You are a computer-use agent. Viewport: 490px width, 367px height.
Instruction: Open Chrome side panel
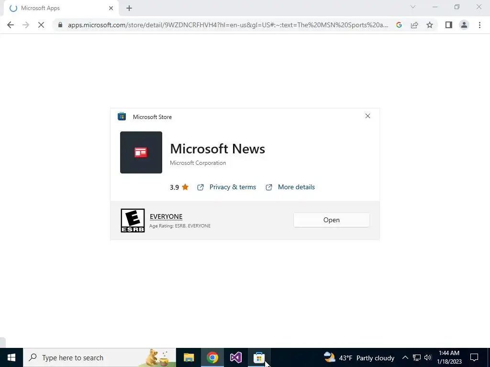(x=449, y=25)
